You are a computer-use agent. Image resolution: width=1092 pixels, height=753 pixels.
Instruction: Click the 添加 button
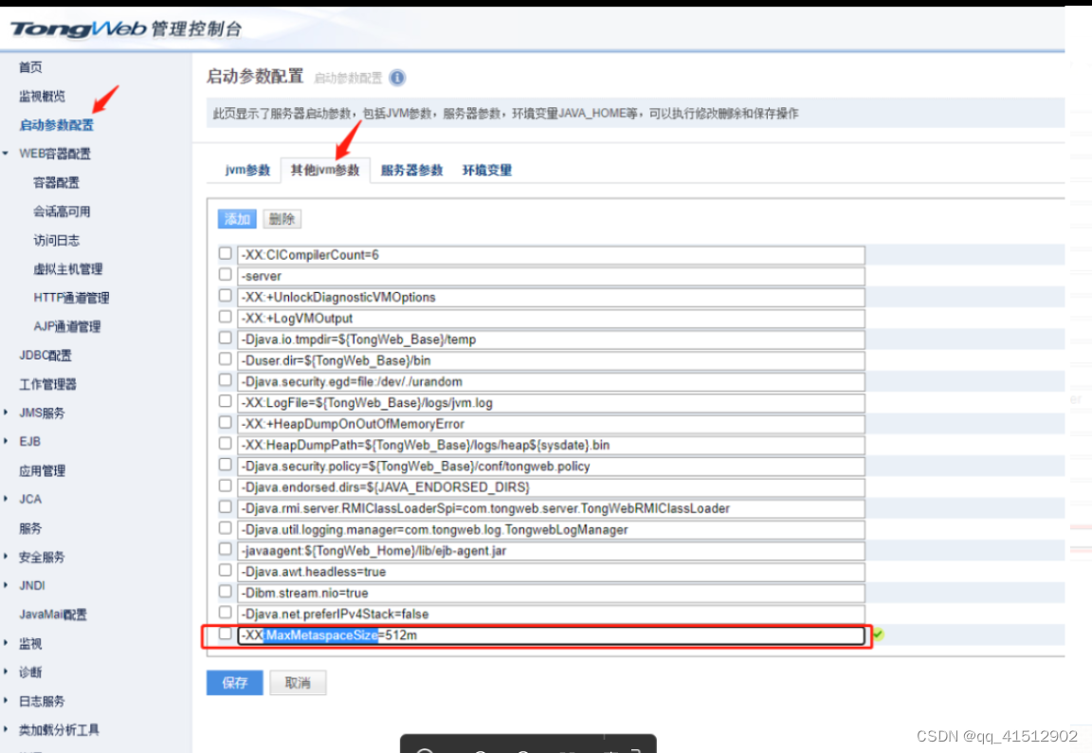237,219
